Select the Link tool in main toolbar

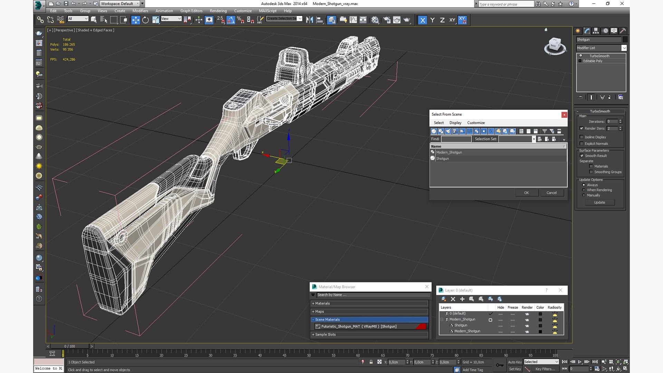coord(40,20)
